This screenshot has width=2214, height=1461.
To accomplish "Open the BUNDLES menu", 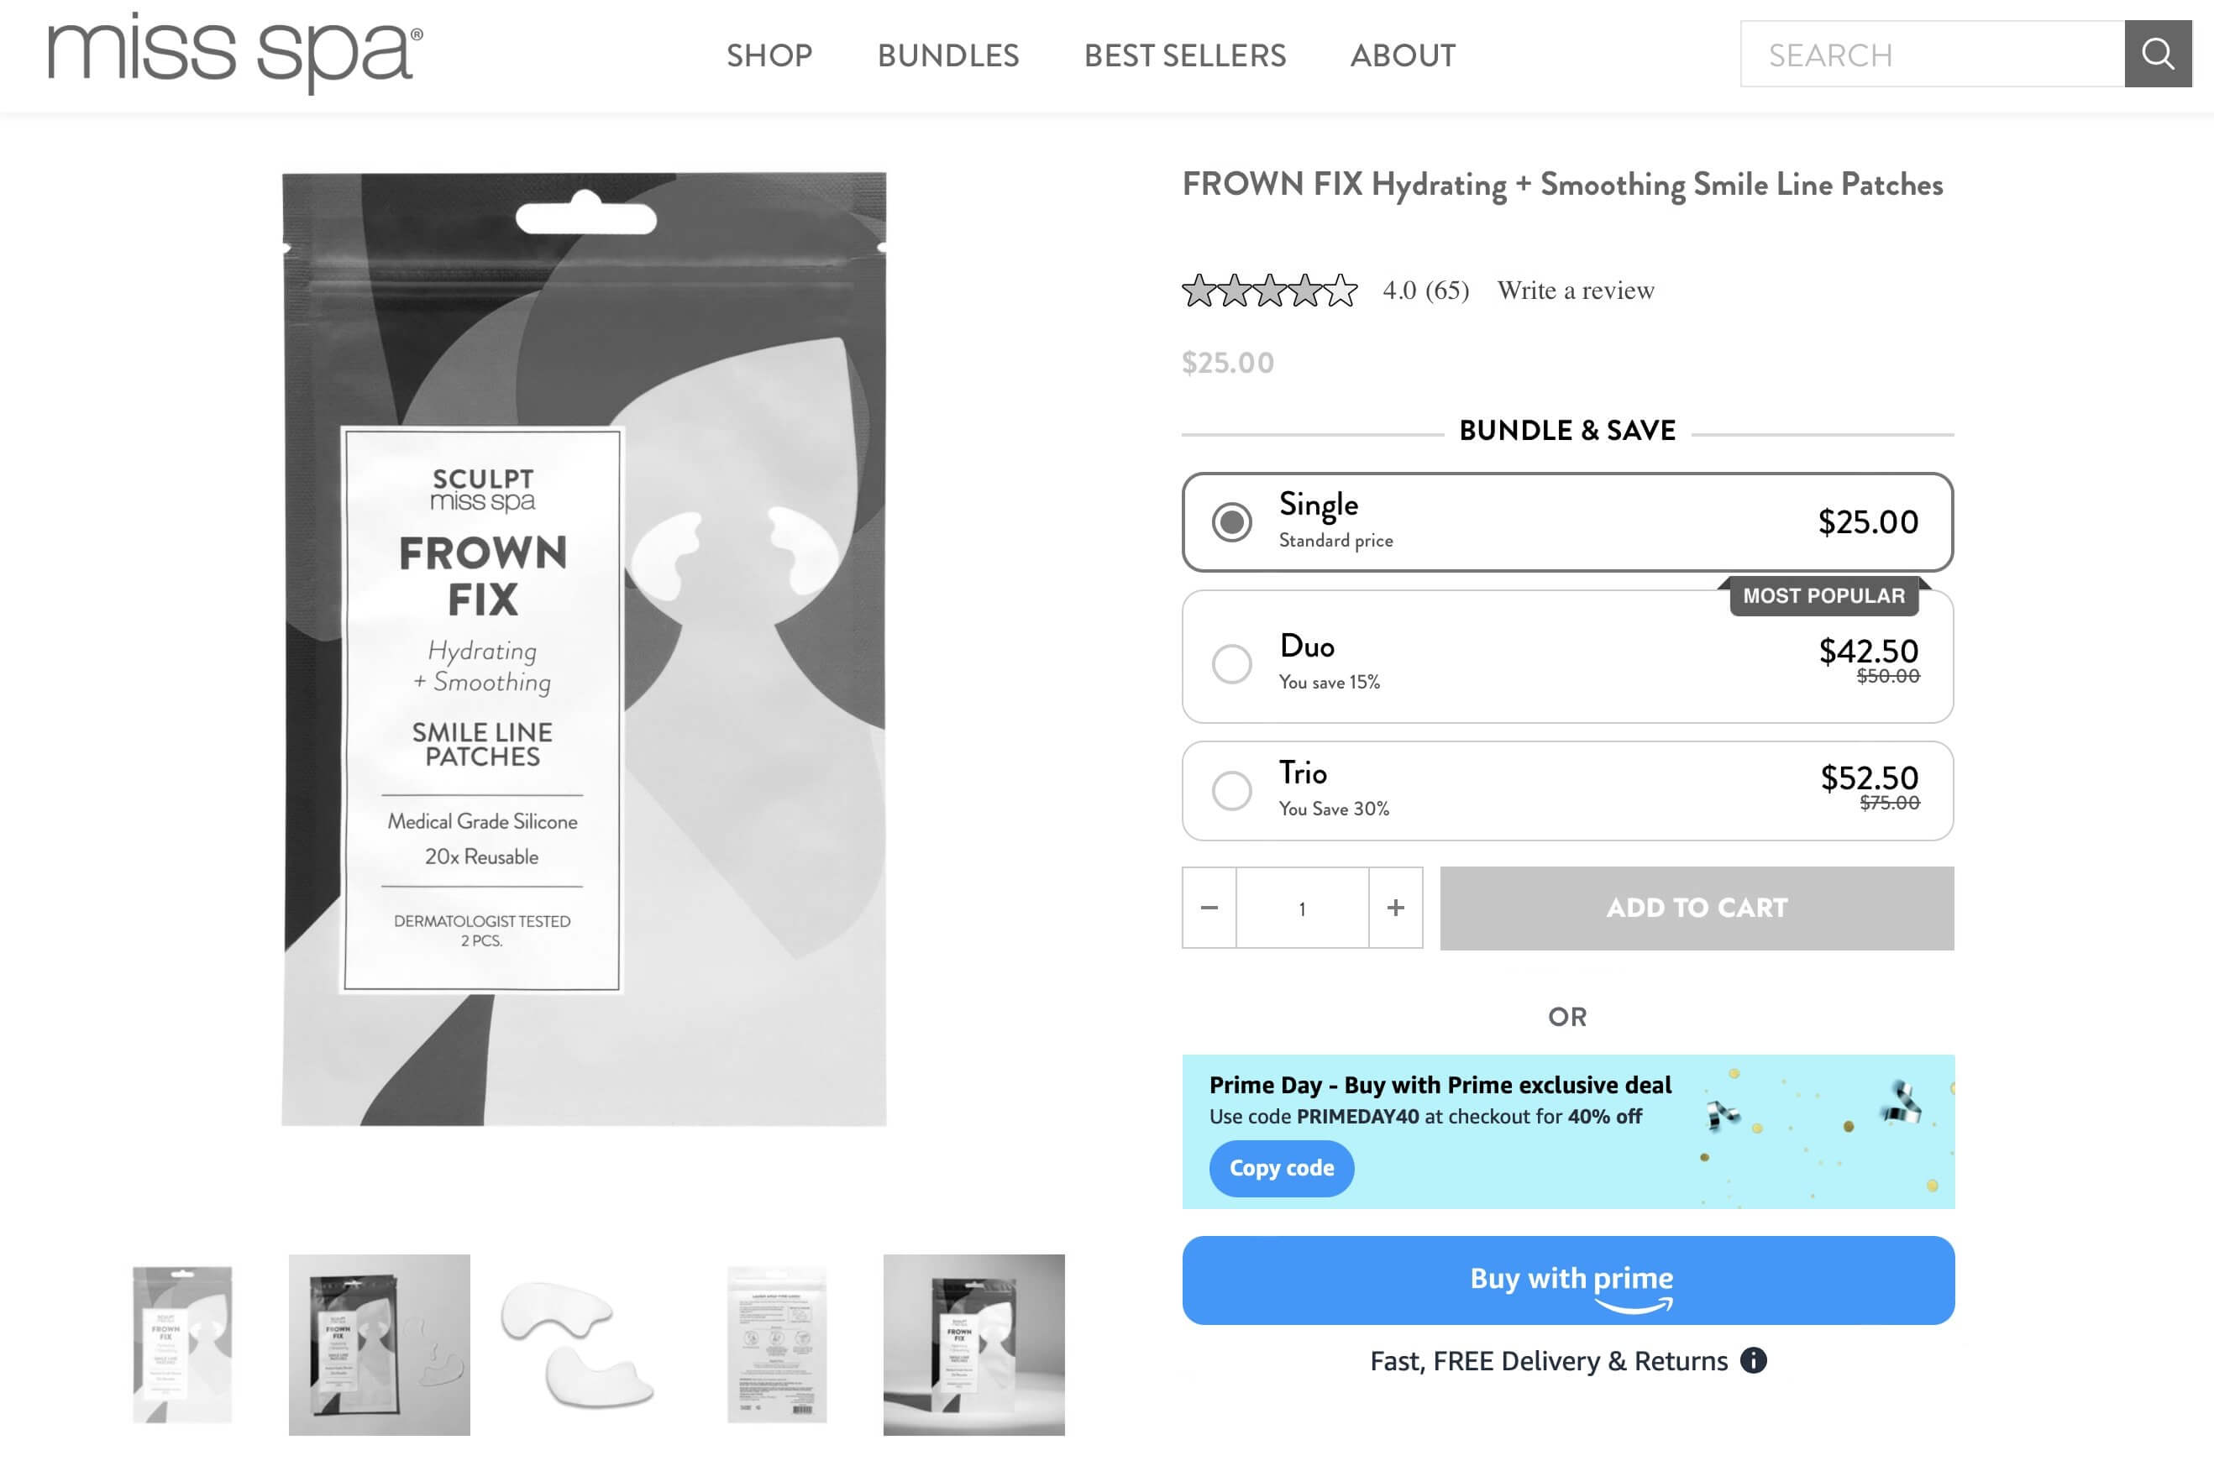I will (x=949, y=54).
